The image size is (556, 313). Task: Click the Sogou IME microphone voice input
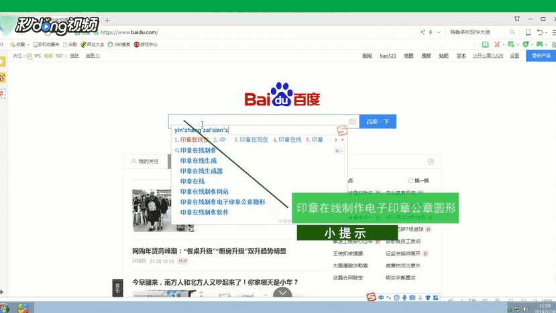404,298
